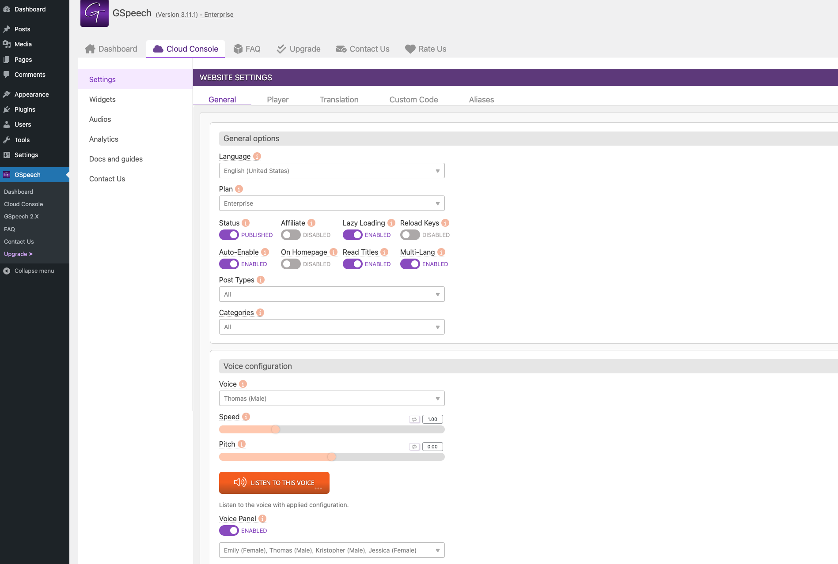The height and width of the screenshot is (564, 838).
Task: Click the Pitch value field 0.00
Action: 432,447
